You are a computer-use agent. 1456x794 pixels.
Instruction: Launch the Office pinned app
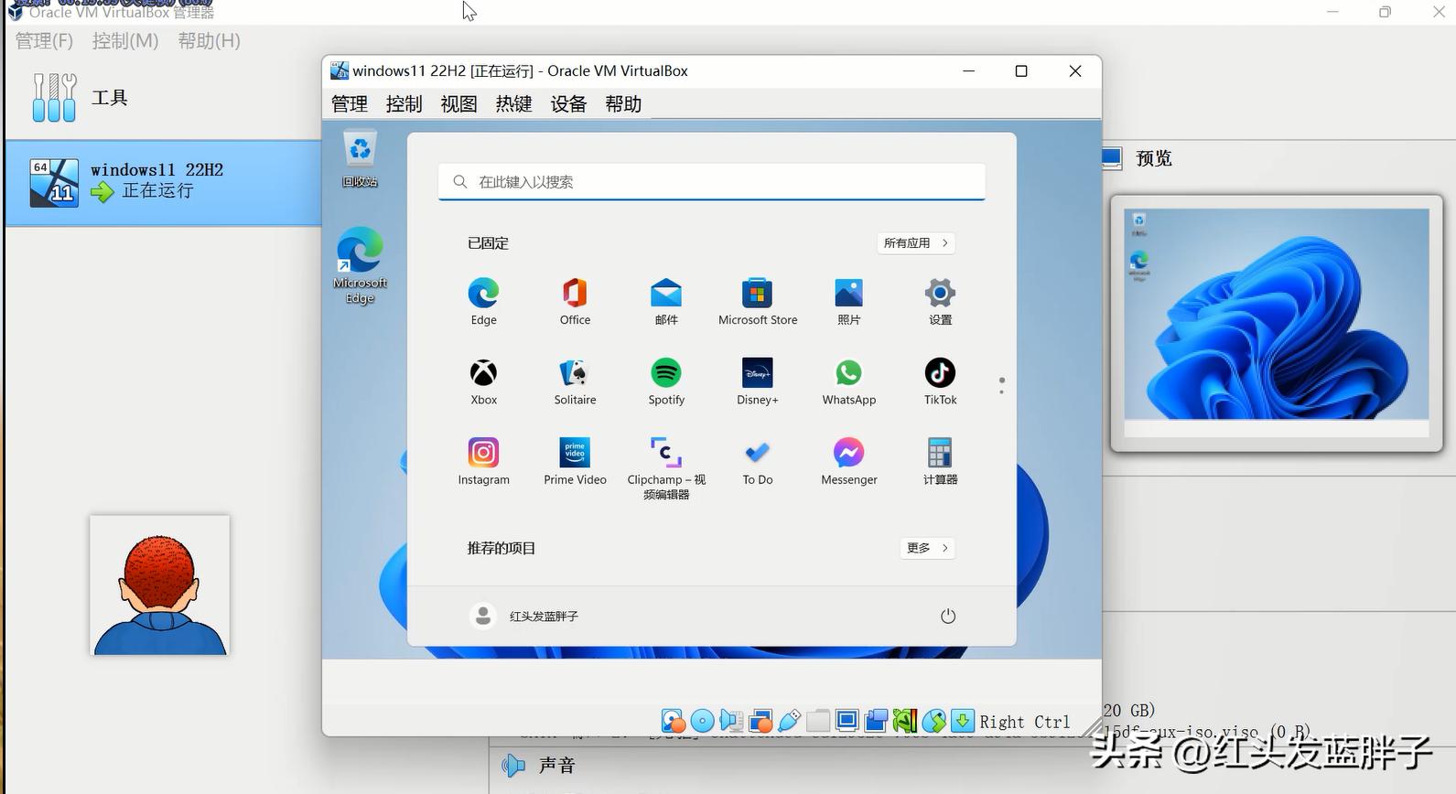click(575, 302)
